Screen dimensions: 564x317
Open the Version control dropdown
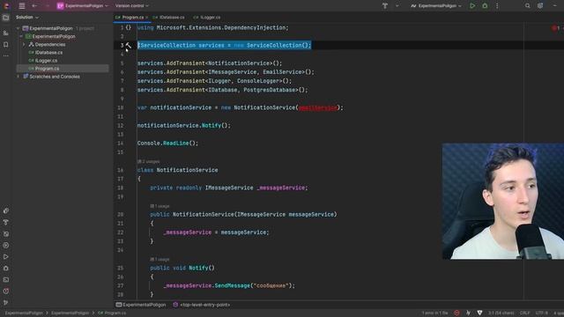[x=131, y=6]
